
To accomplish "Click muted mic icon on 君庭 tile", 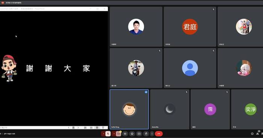I will pyautogui.click(x=213, y=9).
